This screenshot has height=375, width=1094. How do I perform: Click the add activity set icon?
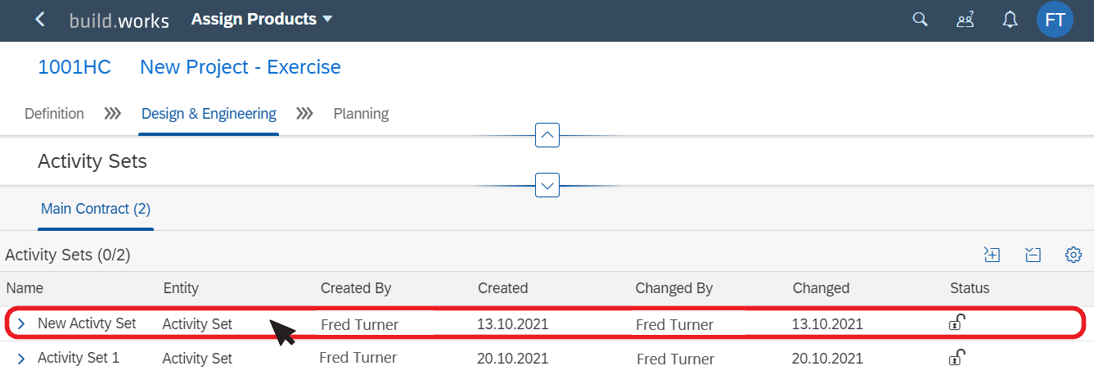pyautogui.click(x=992, y=255)
